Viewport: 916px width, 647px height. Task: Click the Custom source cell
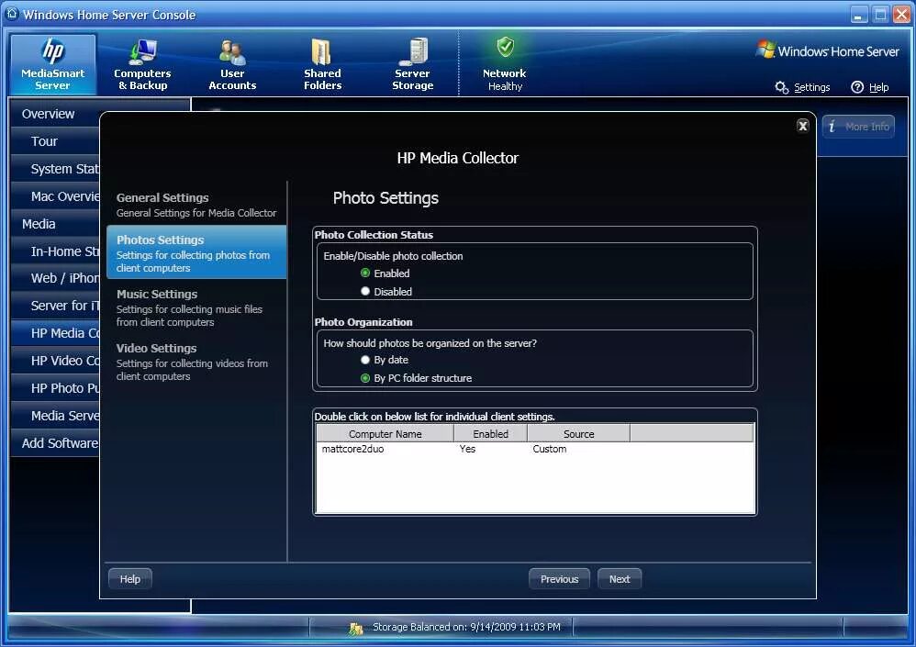[x=549, y=449]
